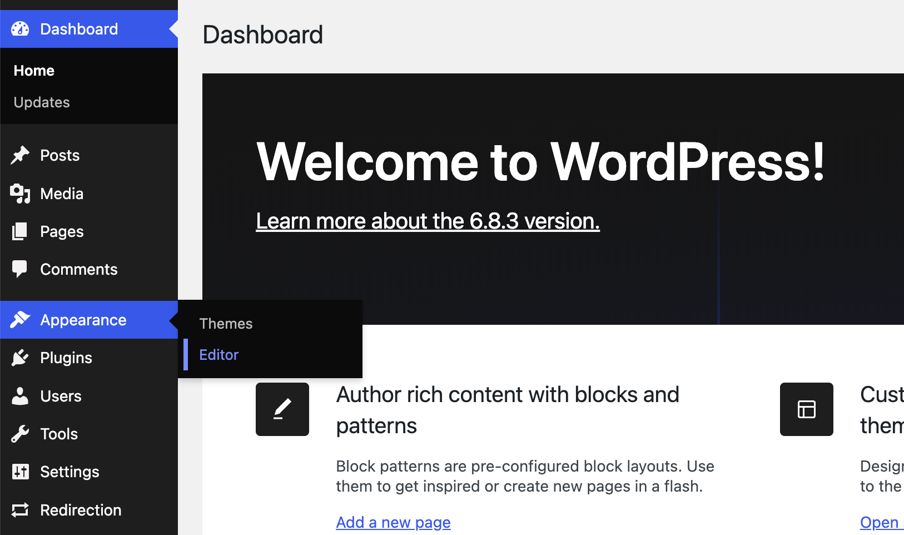Viewport: 904px width, 535px height.
Task: Open the Learn more about 6.8.3 link
Action: (428, 221)
